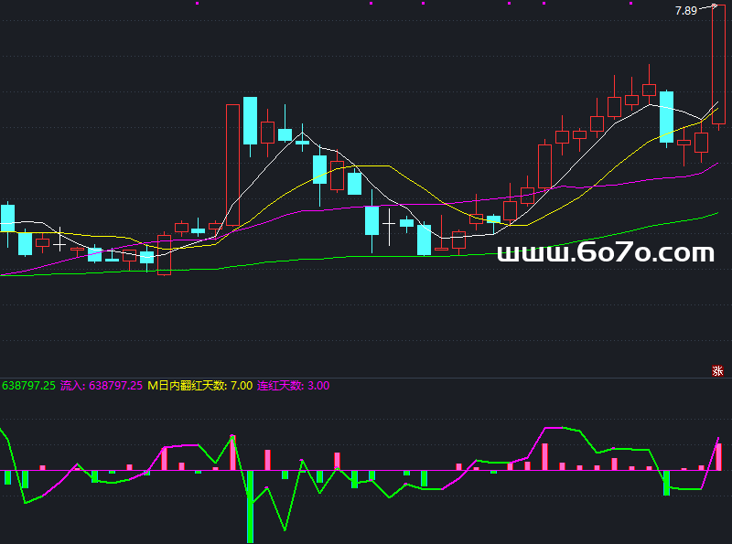Select the tallest green bar in the indicator panel

249,506
